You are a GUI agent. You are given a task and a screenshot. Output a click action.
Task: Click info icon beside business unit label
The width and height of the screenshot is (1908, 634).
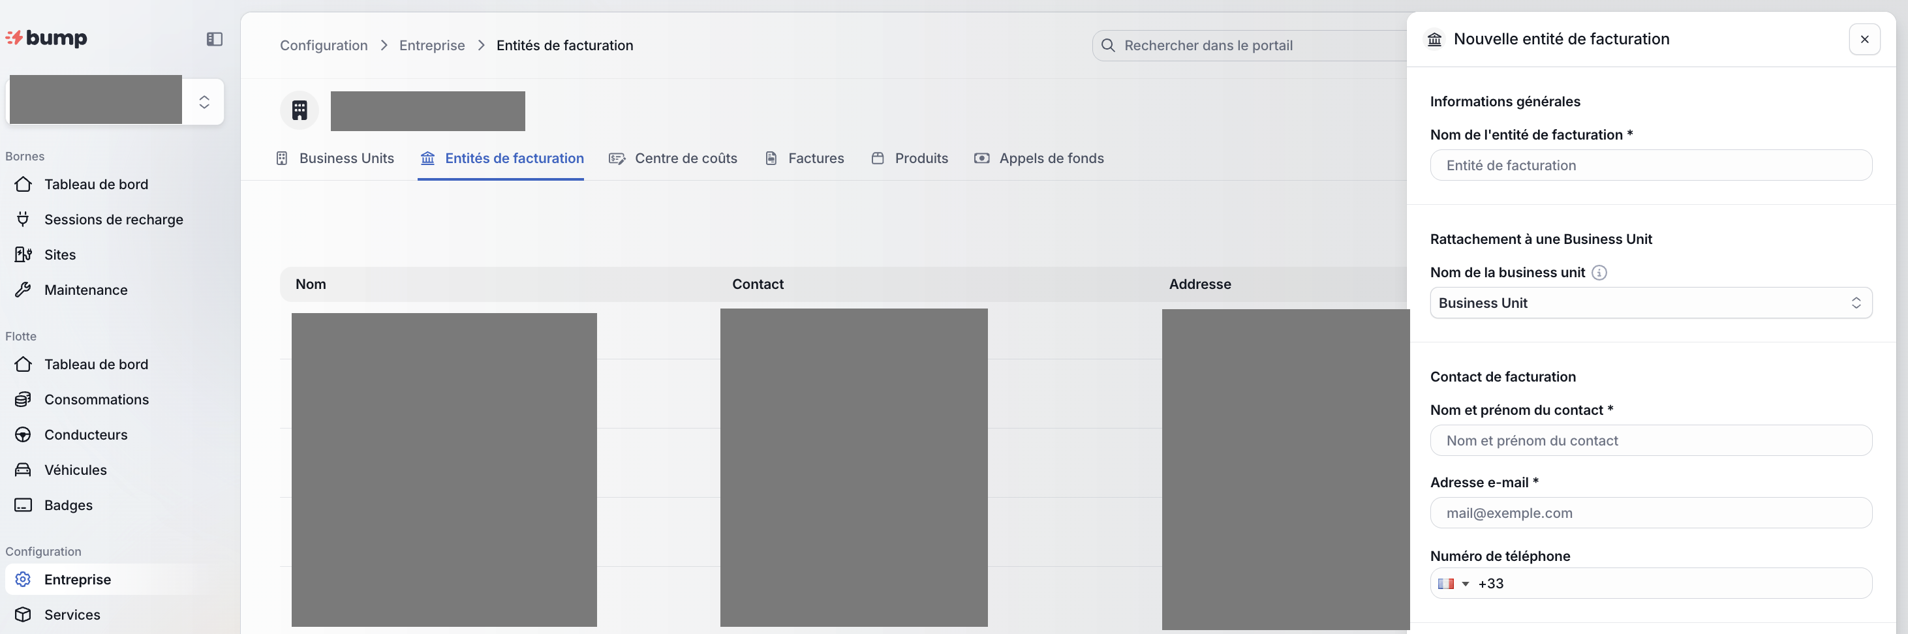point(1599,273)
